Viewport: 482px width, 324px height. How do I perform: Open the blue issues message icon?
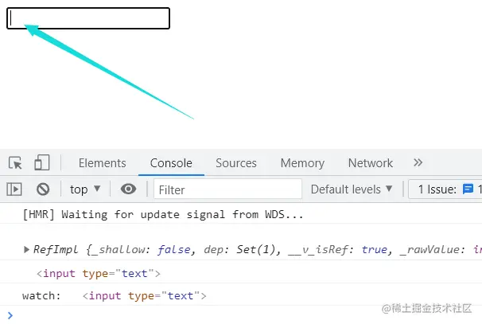point(468,189)
